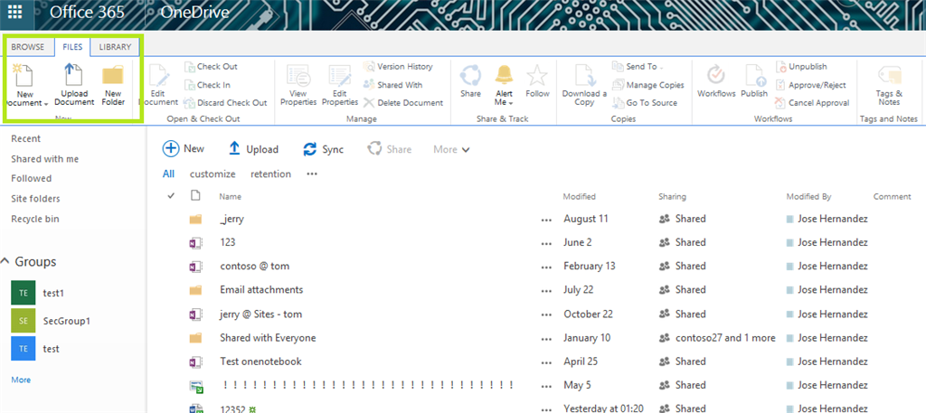Open the Recycle bin

tap(35, 219)
